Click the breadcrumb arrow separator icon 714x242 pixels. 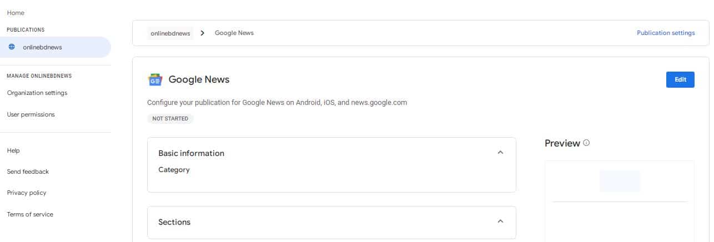click(203, 33)
